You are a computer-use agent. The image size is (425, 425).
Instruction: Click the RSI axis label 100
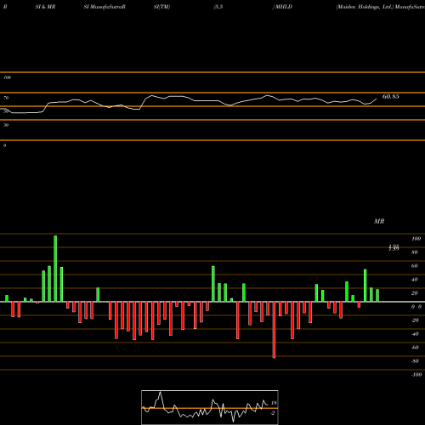(x=7, y=77)
